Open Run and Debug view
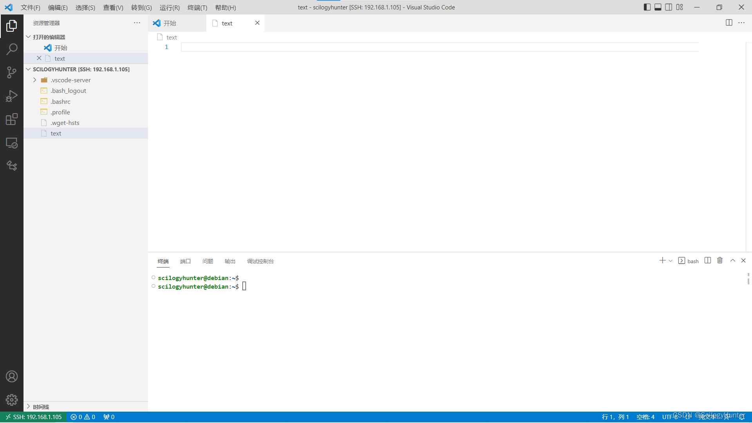Image resolution: width=752 pixels, height=423 pixels. 12,96
